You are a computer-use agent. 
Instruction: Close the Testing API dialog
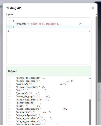pos(93,8)
